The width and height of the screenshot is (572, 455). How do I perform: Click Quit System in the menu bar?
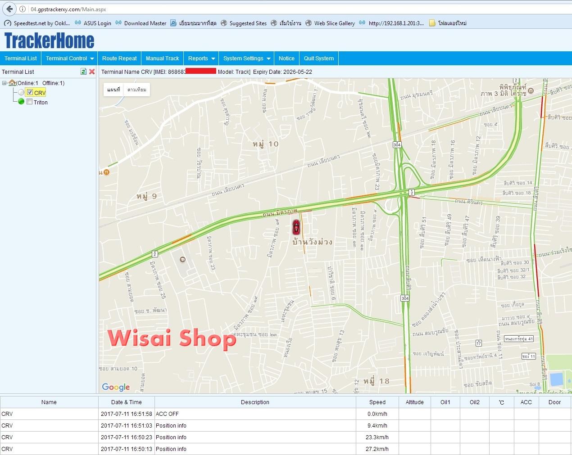(x=319, y=59)
